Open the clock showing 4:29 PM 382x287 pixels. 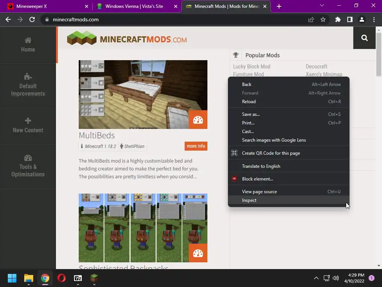point(354,278)
